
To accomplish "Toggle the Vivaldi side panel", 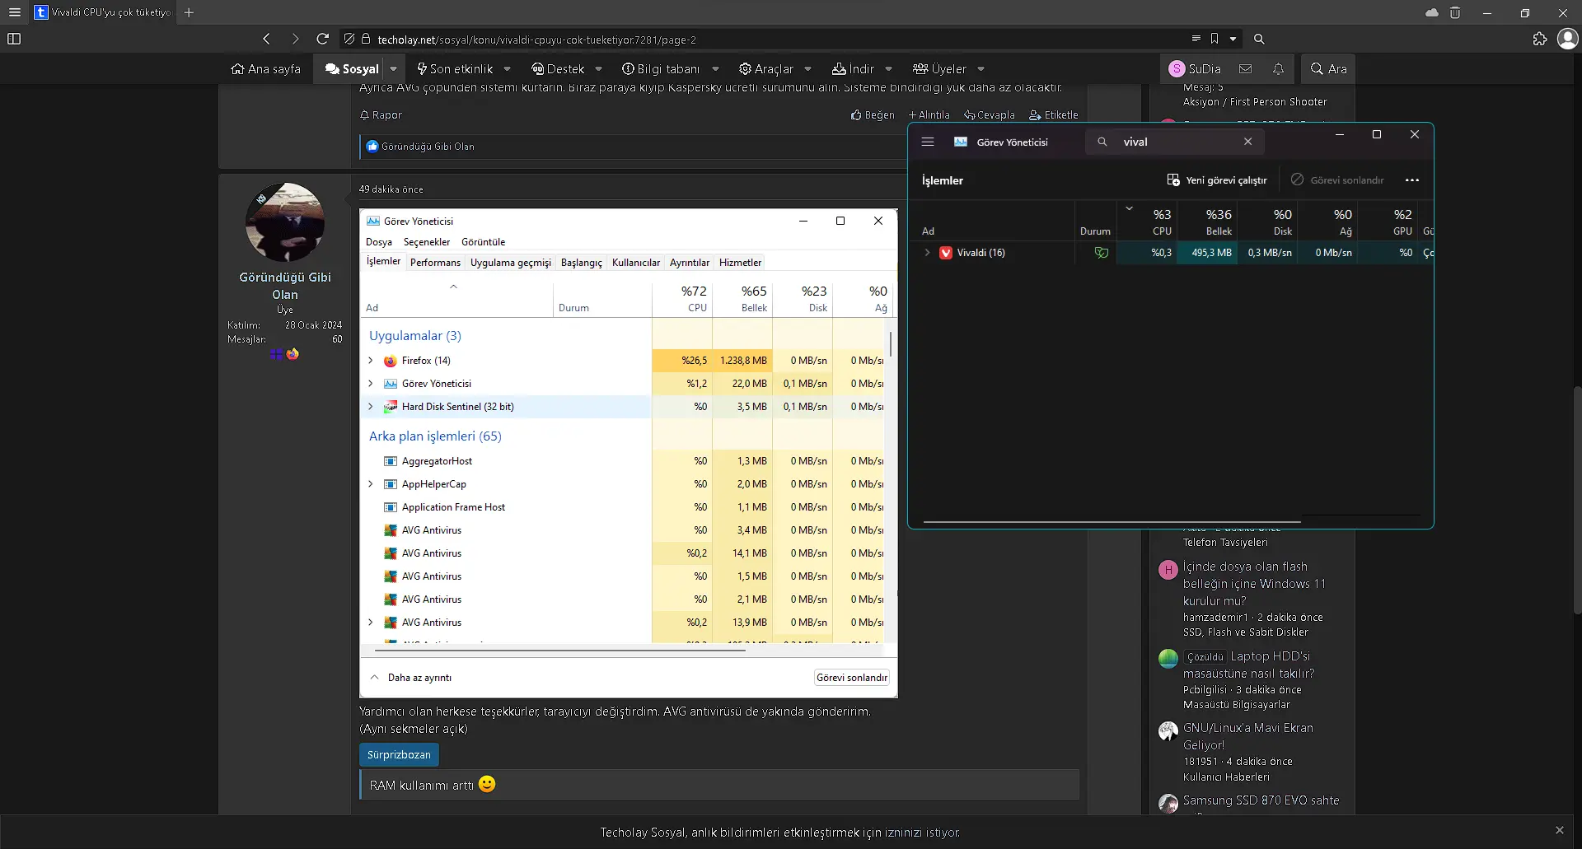I will [14, 39].
